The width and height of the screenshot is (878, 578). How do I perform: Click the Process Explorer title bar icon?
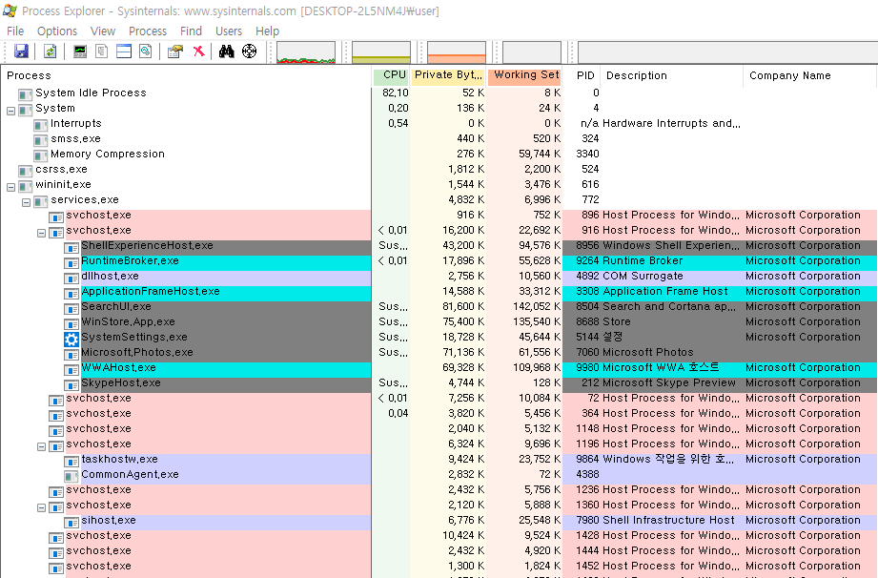coord(10,10)
